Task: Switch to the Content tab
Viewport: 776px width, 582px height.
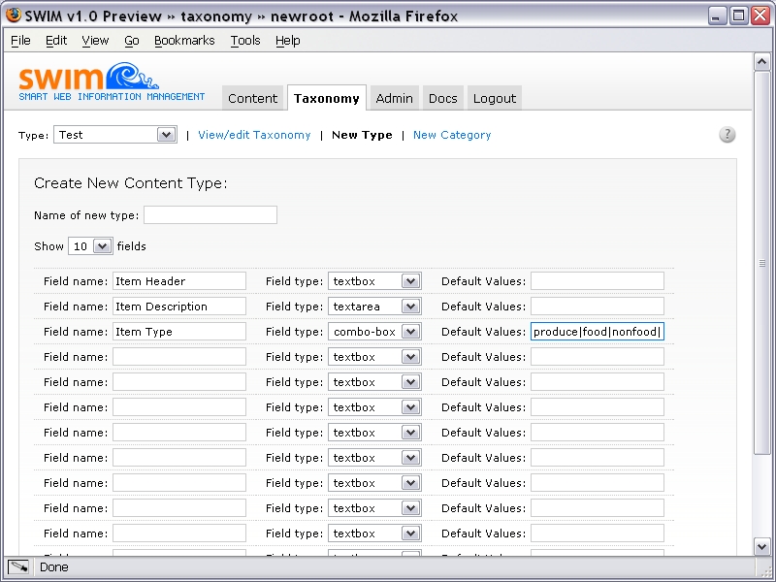Action: coord(253,98)
